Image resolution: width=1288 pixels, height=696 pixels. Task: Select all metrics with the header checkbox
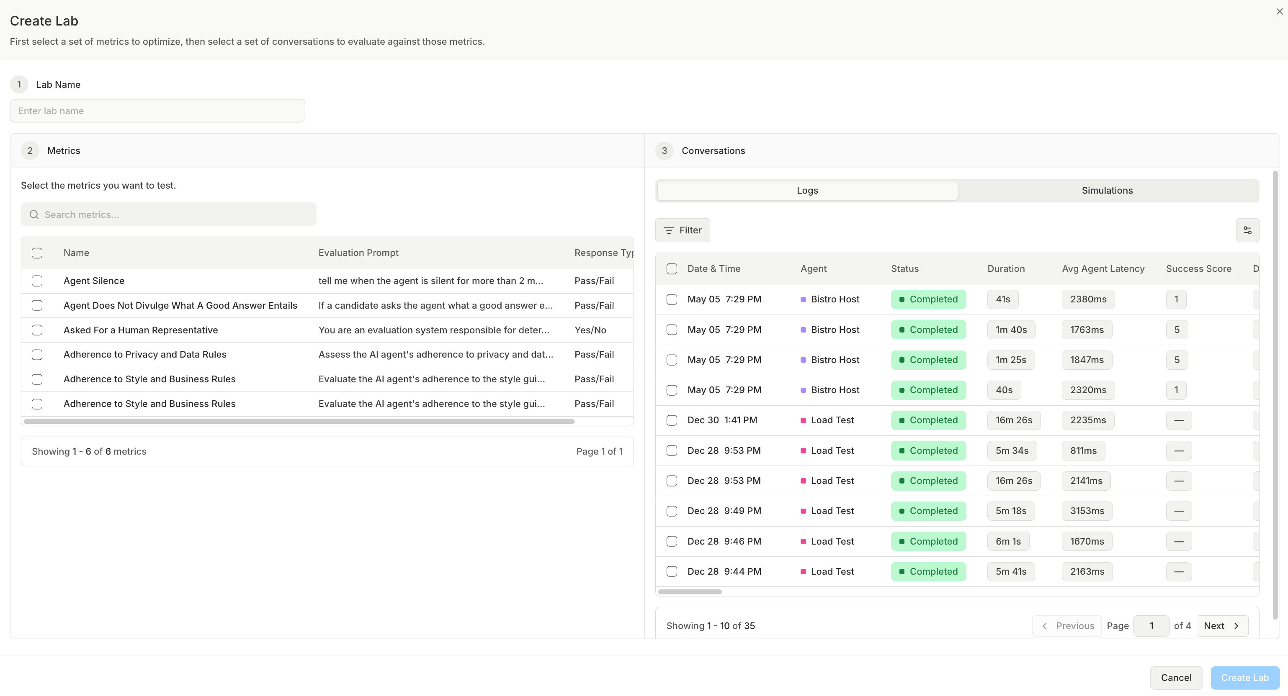pyautogui.click(x=37, y=253)
